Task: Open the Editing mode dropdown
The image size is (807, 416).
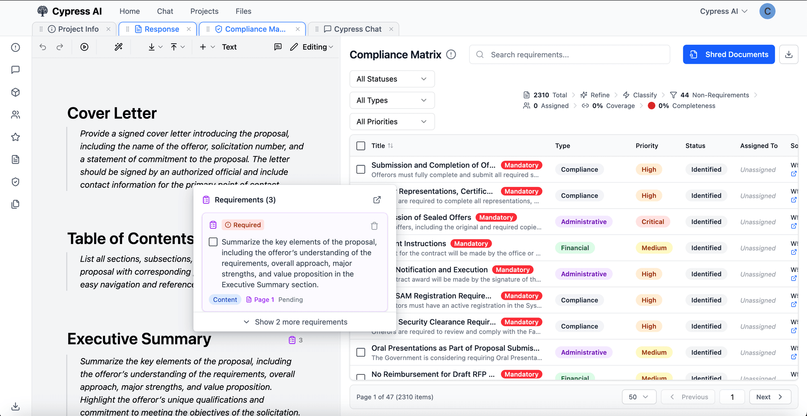Action: pyautogui.click(x=312, y=47)
